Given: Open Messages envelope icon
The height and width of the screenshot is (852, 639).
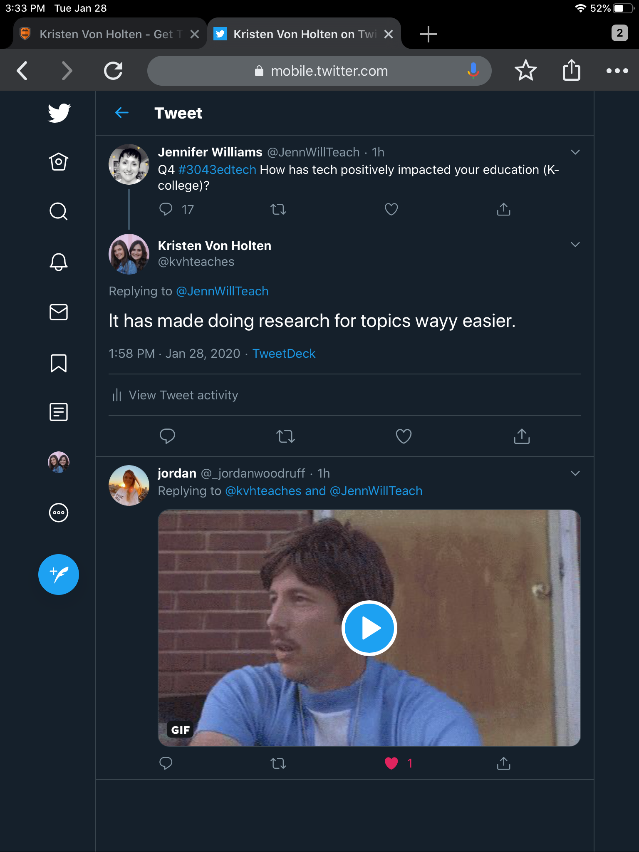Looking at the screenshot, I should coord(59,312).
